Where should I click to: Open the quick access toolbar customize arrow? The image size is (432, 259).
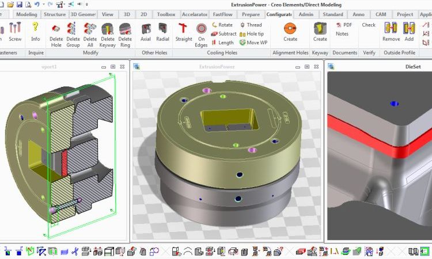87,5
